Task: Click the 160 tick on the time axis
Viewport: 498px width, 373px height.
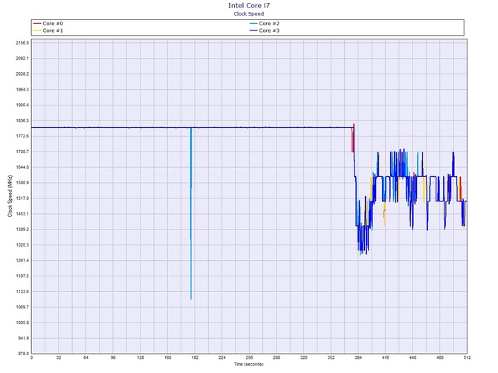Action: click(168, 357)
